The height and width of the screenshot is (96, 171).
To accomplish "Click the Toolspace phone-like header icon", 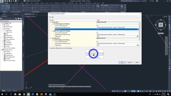I will [16, 19].
